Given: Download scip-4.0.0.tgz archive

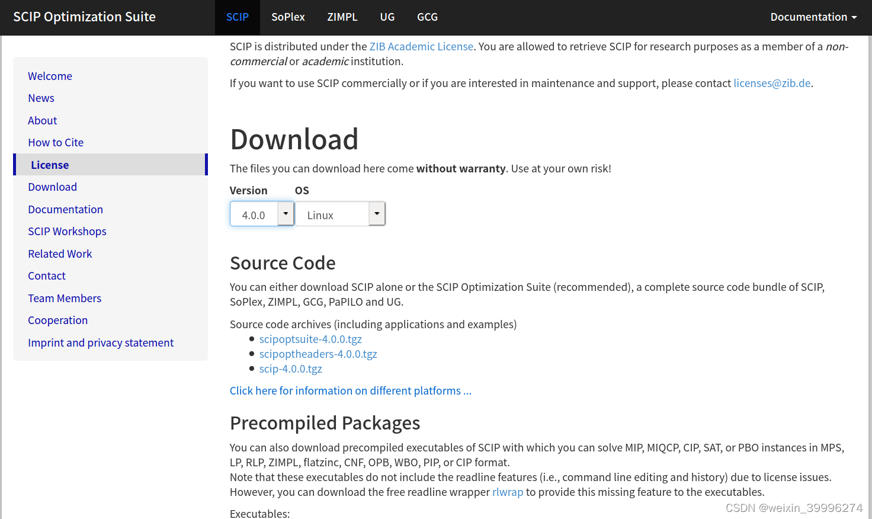Looking at the screenshot, I should click(290, 369).
